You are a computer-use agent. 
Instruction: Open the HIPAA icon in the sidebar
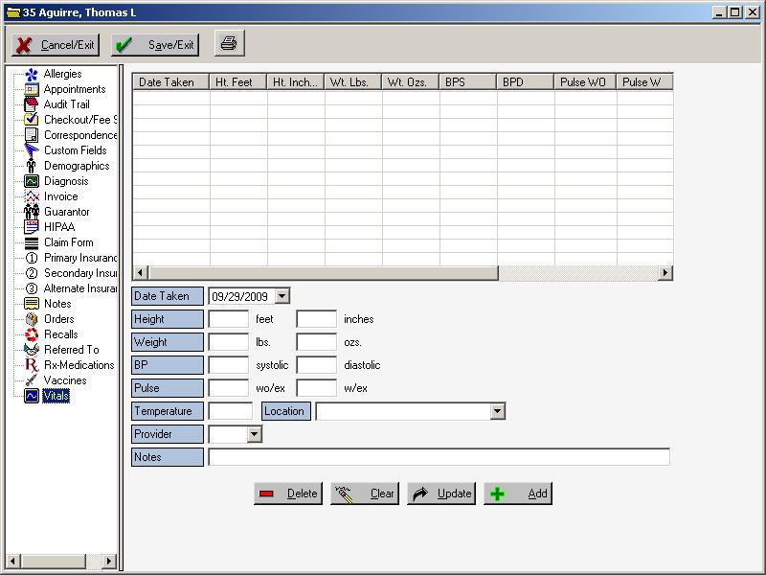pyautogui.click(x=32, y=227)
